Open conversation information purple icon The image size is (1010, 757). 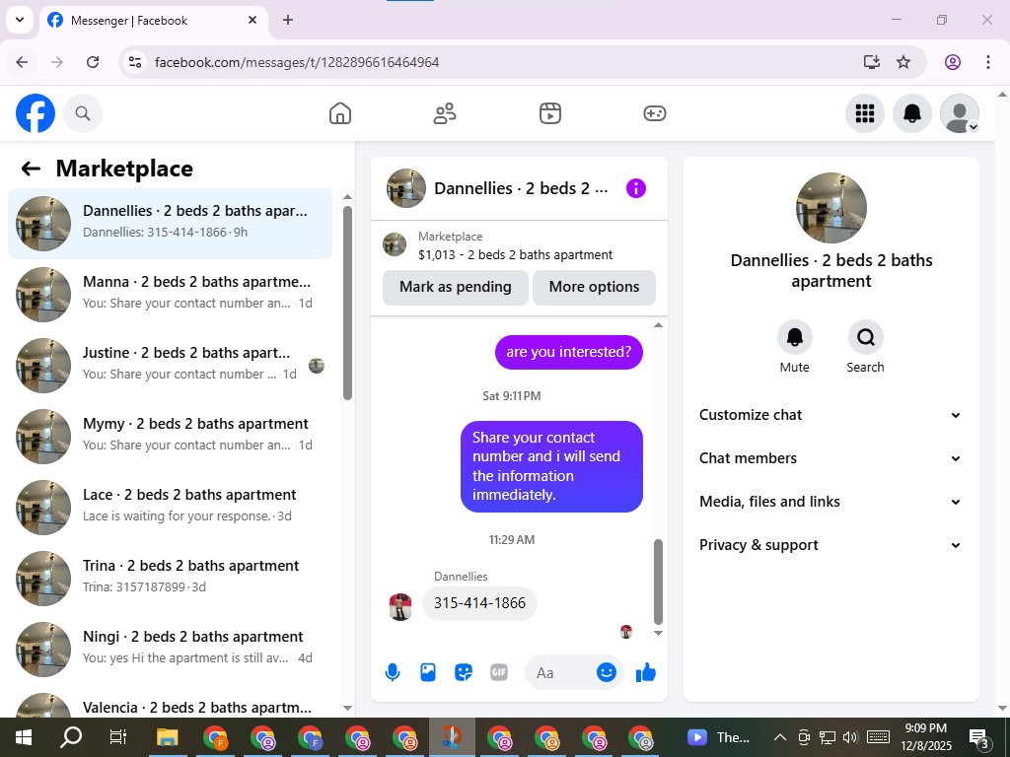coord(636,188)
